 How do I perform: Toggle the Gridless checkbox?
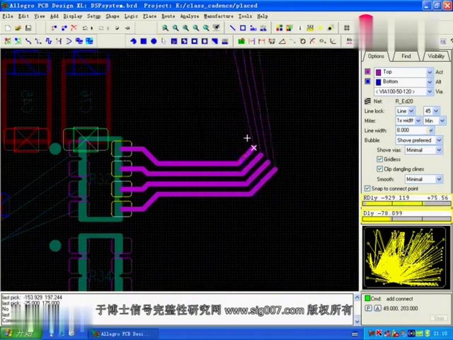[x=379, y=159]
